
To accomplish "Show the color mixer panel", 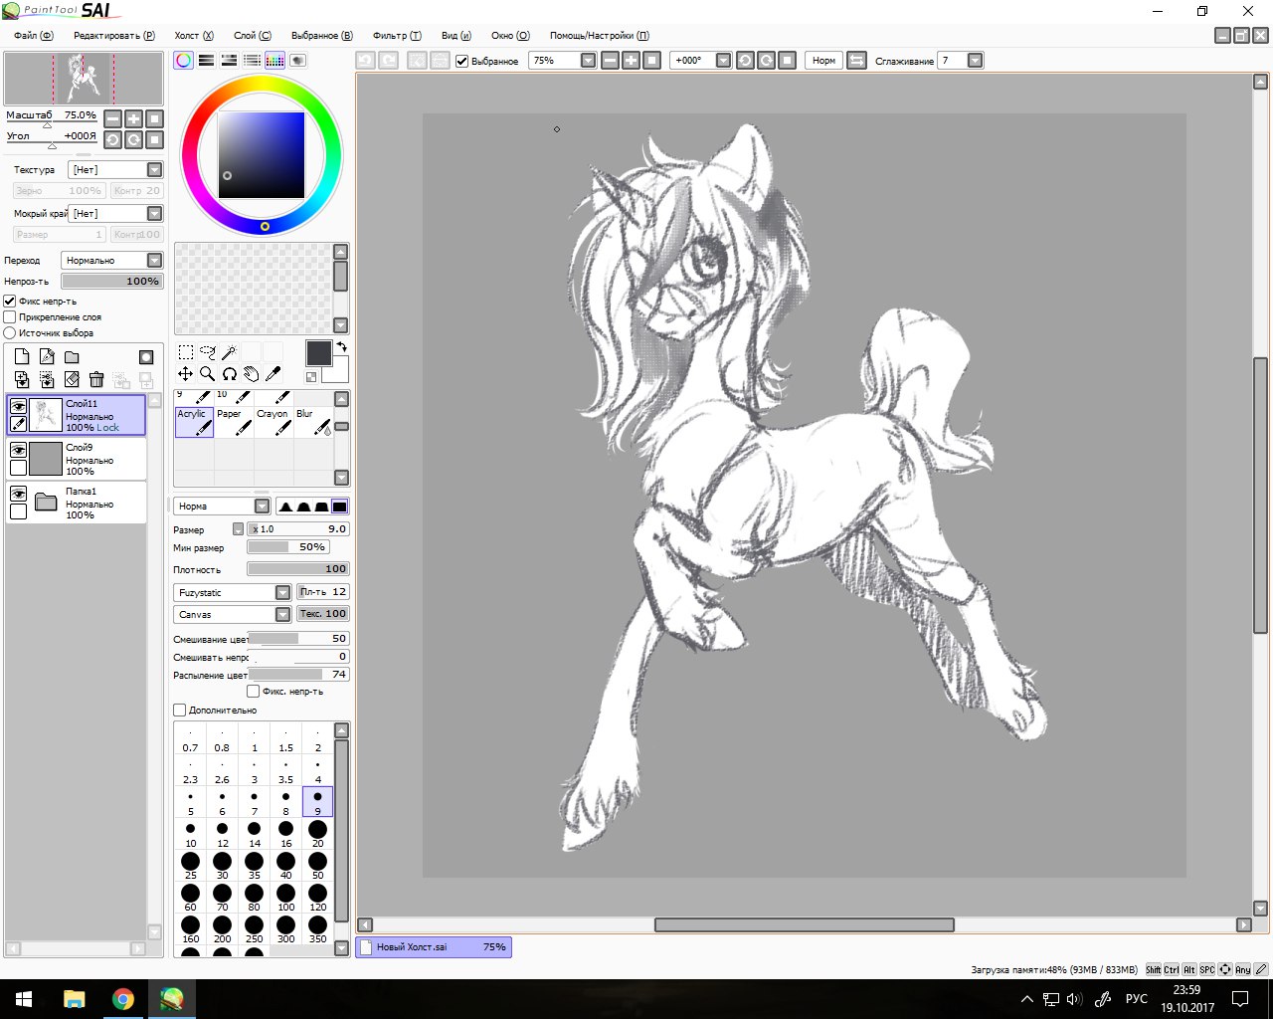I will coord(253,61).
